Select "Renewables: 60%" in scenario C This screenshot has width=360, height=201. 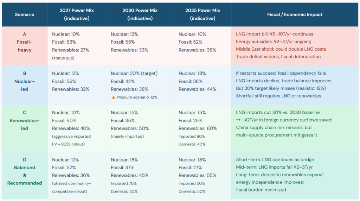198,128
